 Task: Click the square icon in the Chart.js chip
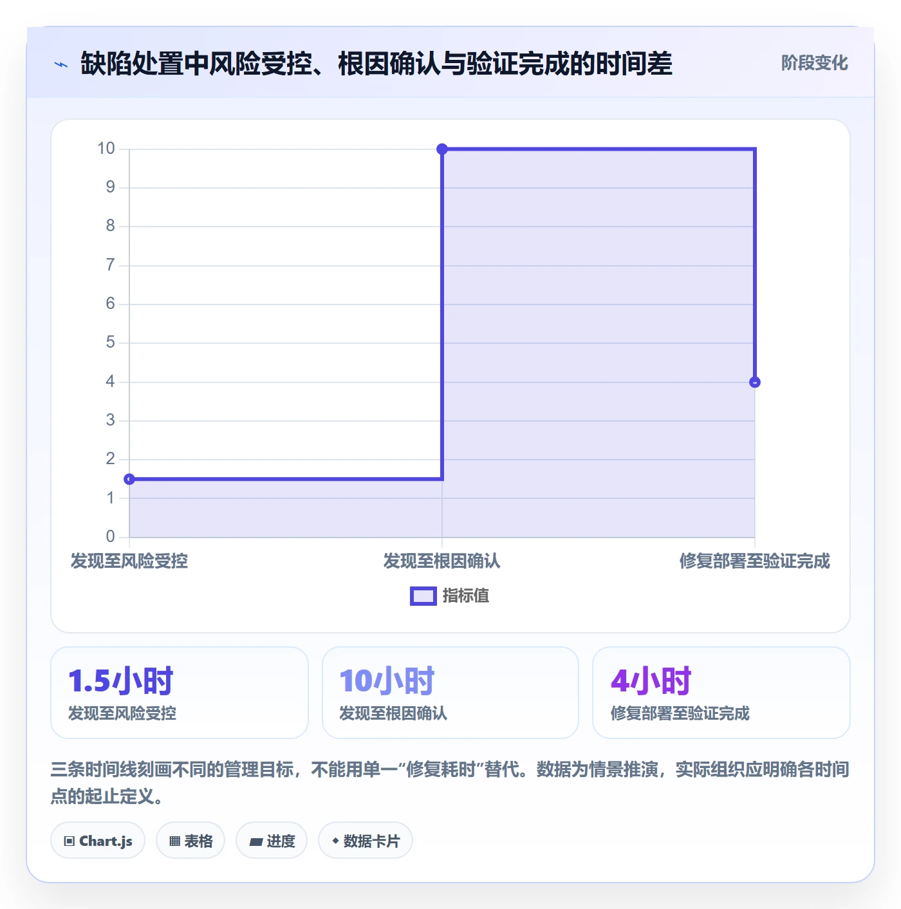pos(70,841)
